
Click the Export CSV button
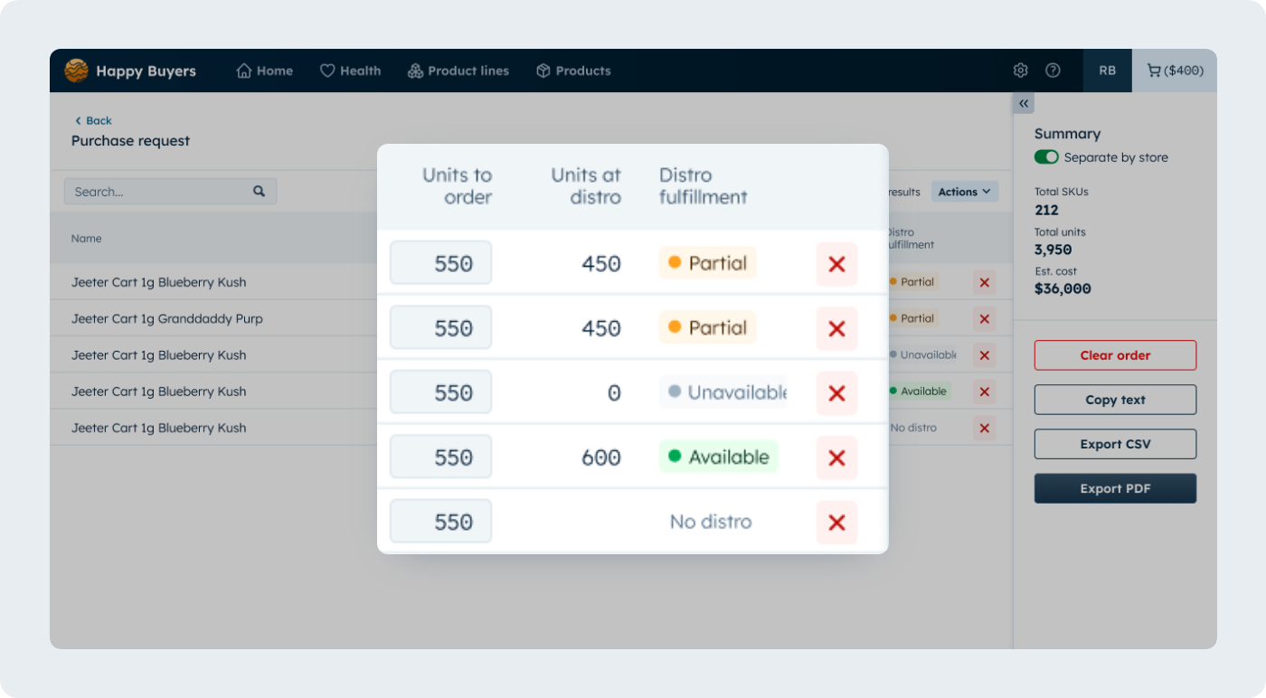pos(1115,444)
